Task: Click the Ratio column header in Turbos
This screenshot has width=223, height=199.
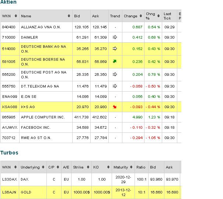Action: 142,167
